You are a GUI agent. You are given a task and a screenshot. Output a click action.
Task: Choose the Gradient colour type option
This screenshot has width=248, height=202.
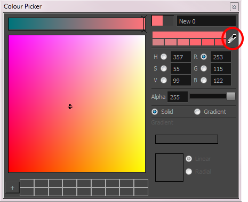210,112
